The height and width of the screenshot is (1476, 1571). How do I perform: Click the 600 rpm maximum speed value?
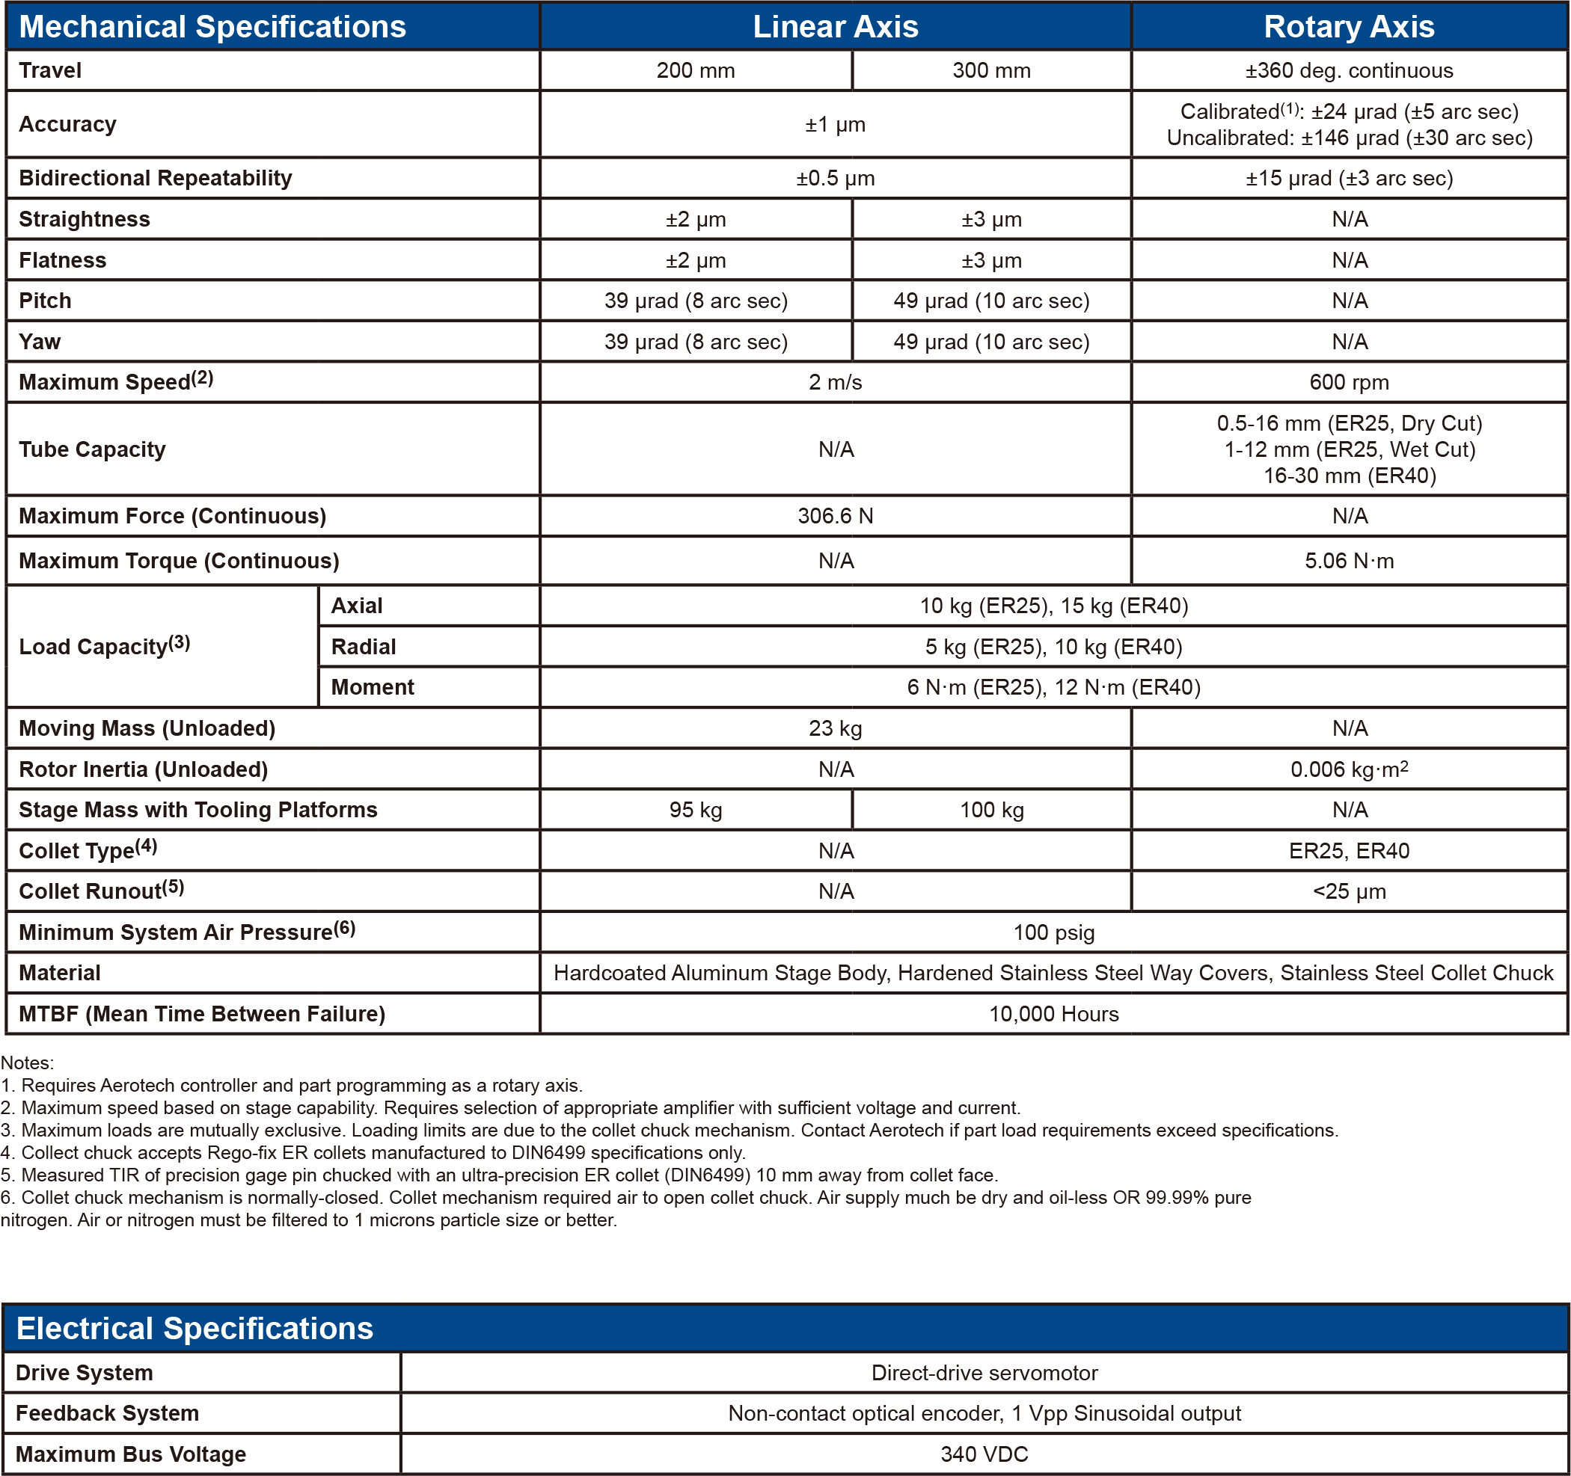(x=1348, y=382)
